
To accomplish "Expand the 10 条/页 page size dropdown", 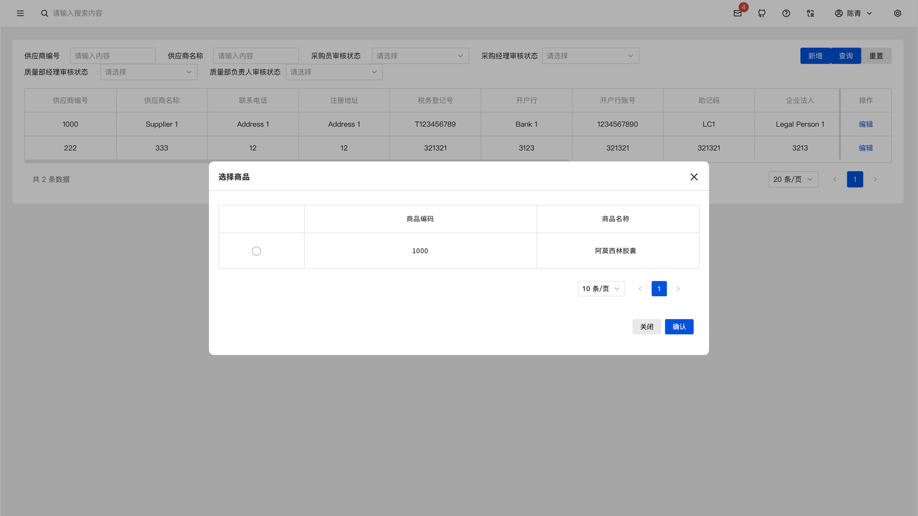I will tap(601, 289).
